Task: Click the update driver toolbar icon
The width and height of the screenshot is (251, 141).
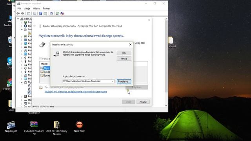Action: click(58, 13)
